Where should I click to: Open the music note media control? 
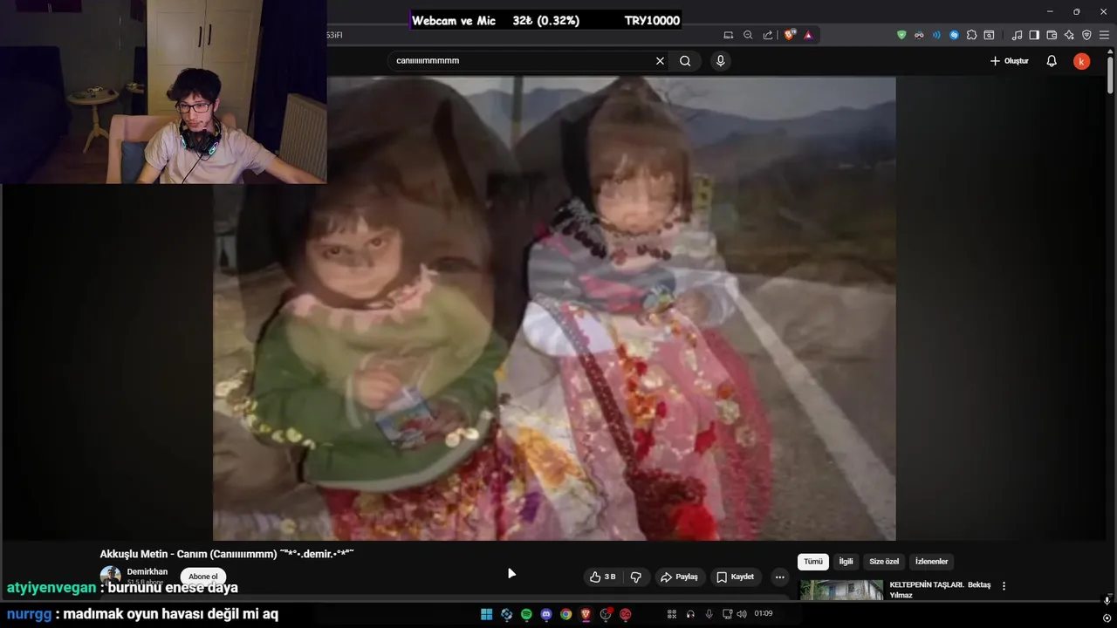[x=1017, y=35]
